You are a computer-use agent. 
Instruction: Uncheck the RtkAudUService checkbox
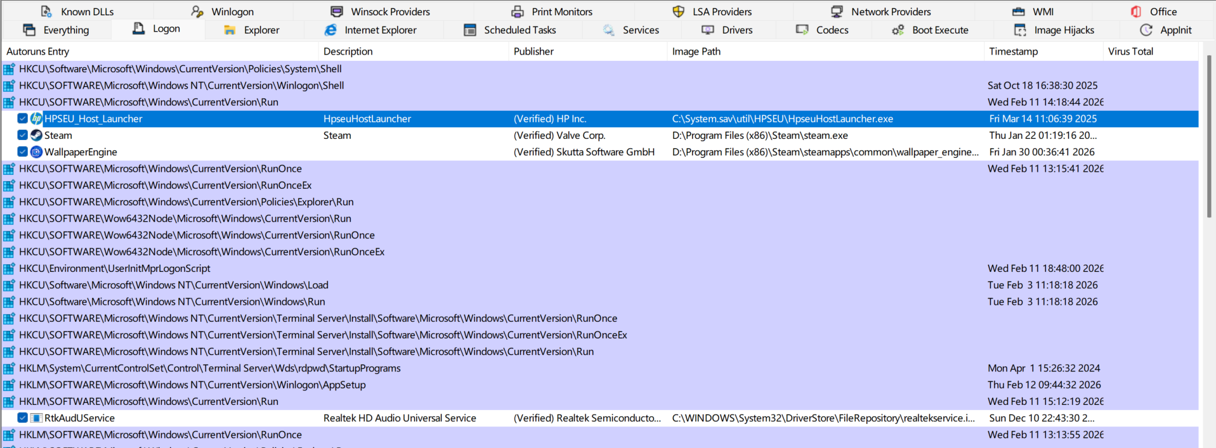click(x=22, y=418)
